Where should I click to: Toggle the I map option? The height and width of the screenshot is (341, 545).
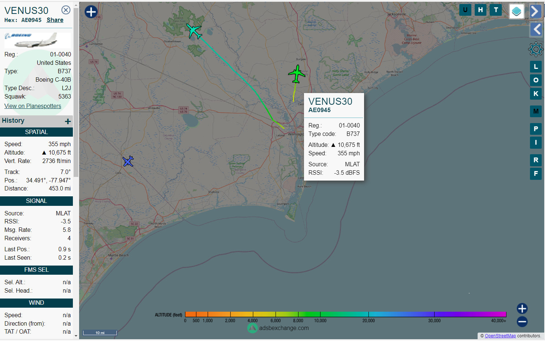(x=536, y=142)
